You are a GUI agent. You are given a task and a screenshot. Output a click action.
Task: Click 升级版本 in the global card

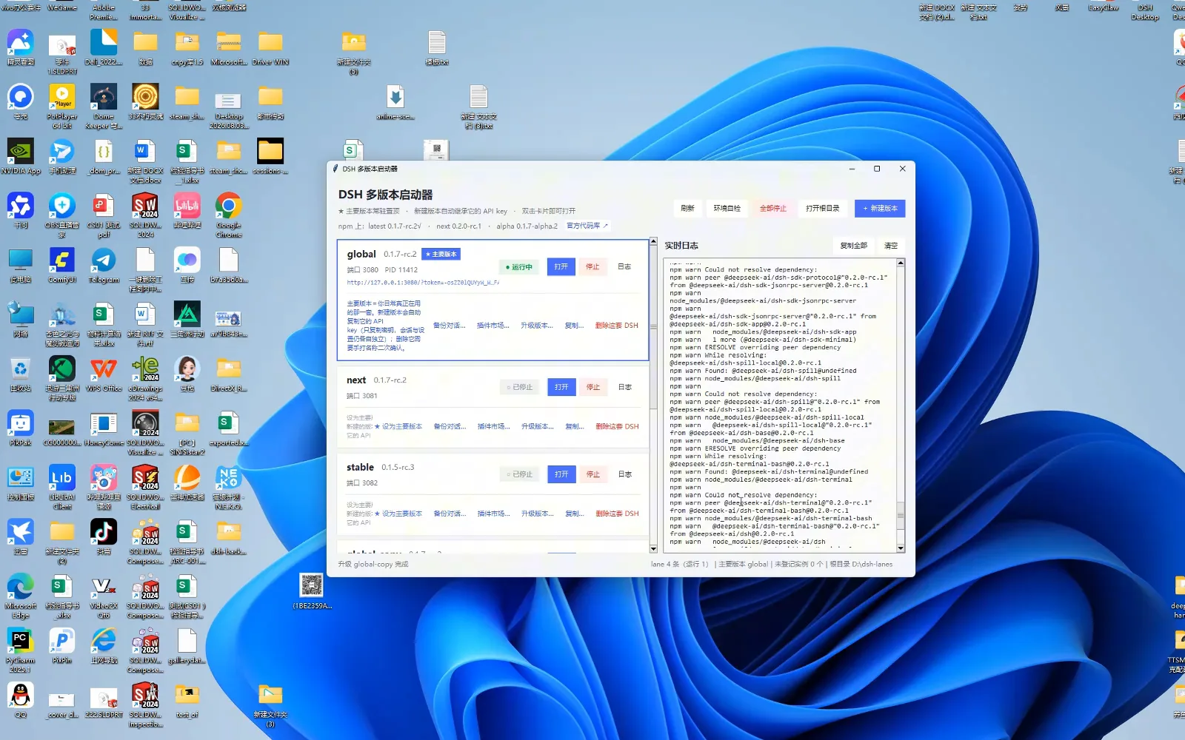tap(537, 326)
